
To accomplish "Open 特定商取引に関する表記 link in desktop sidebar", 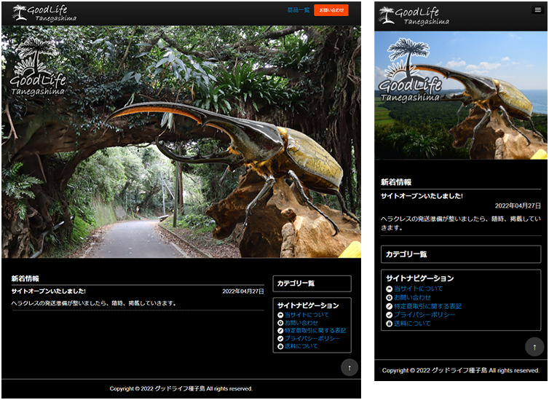I will [x=315, y=331].
